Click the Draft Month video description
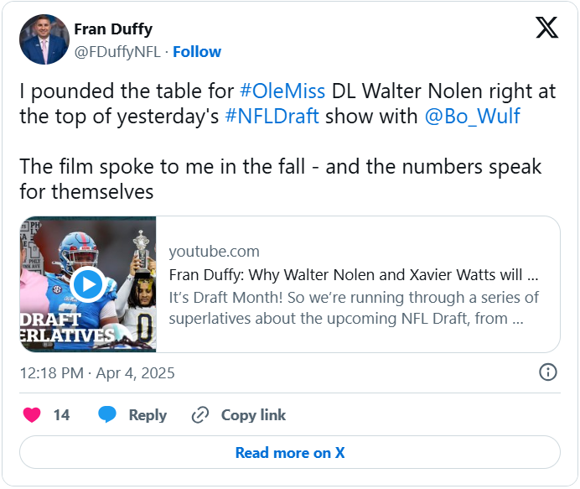 pyautogui.click(x=354, y=308)
